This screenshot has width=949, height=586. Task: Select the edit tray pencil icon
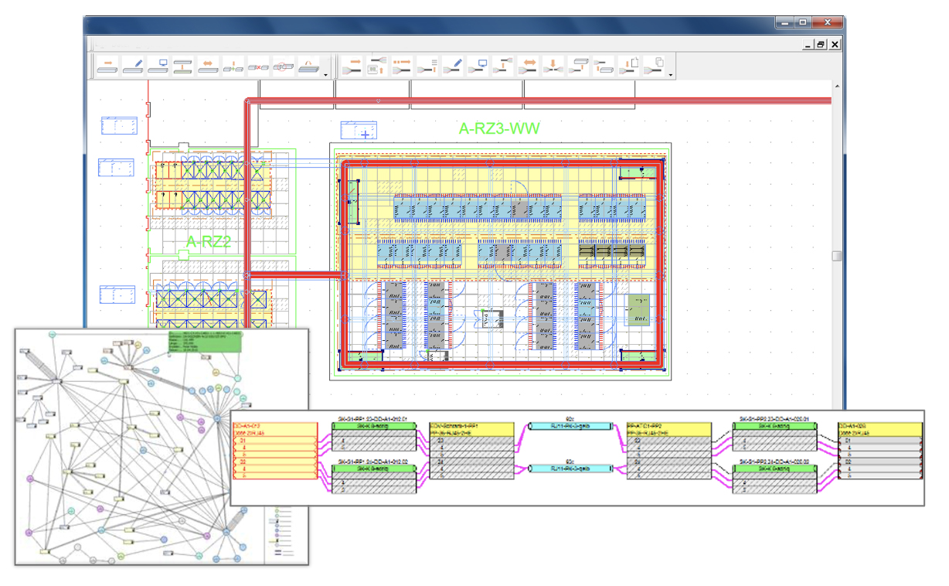pos(133,66)
